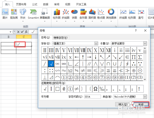Switch to the 审阅 ribbon tab

click(x=57, y=4)
